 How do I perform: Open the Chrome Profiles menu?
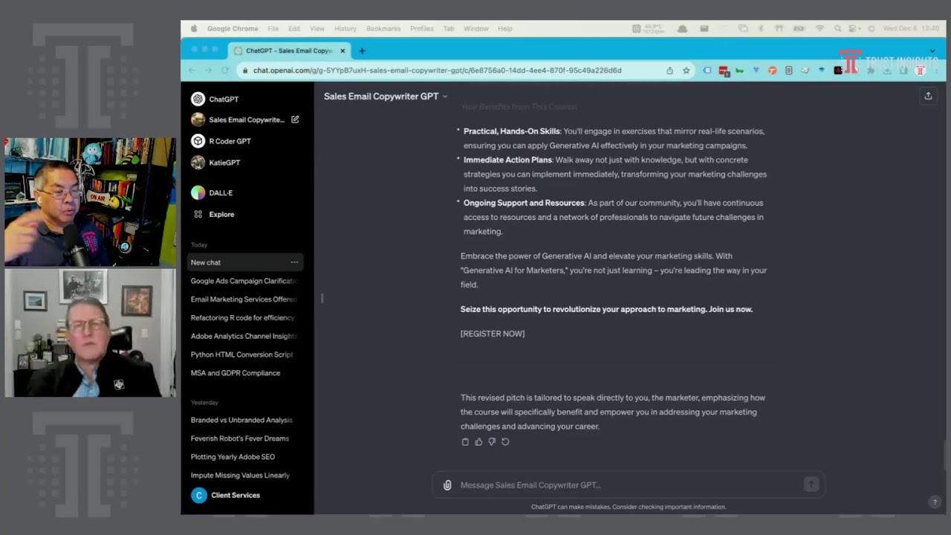[x=422, y=28]
